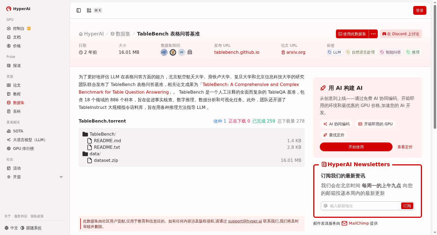Click the LLM tag
Viewport: 437px width, 235px height.
click(335, 52)
